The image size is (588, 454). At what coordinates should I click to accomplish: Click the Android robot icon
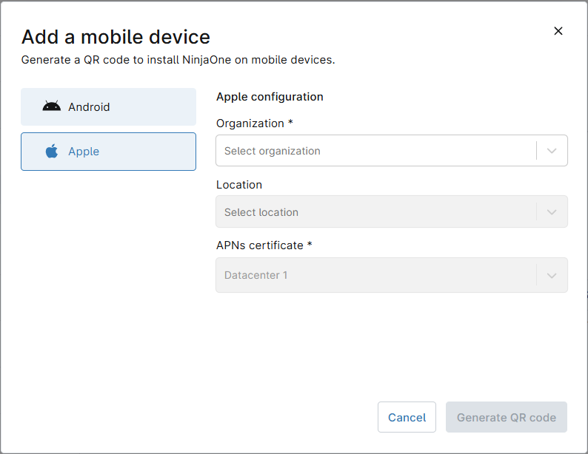pos(52,106)
